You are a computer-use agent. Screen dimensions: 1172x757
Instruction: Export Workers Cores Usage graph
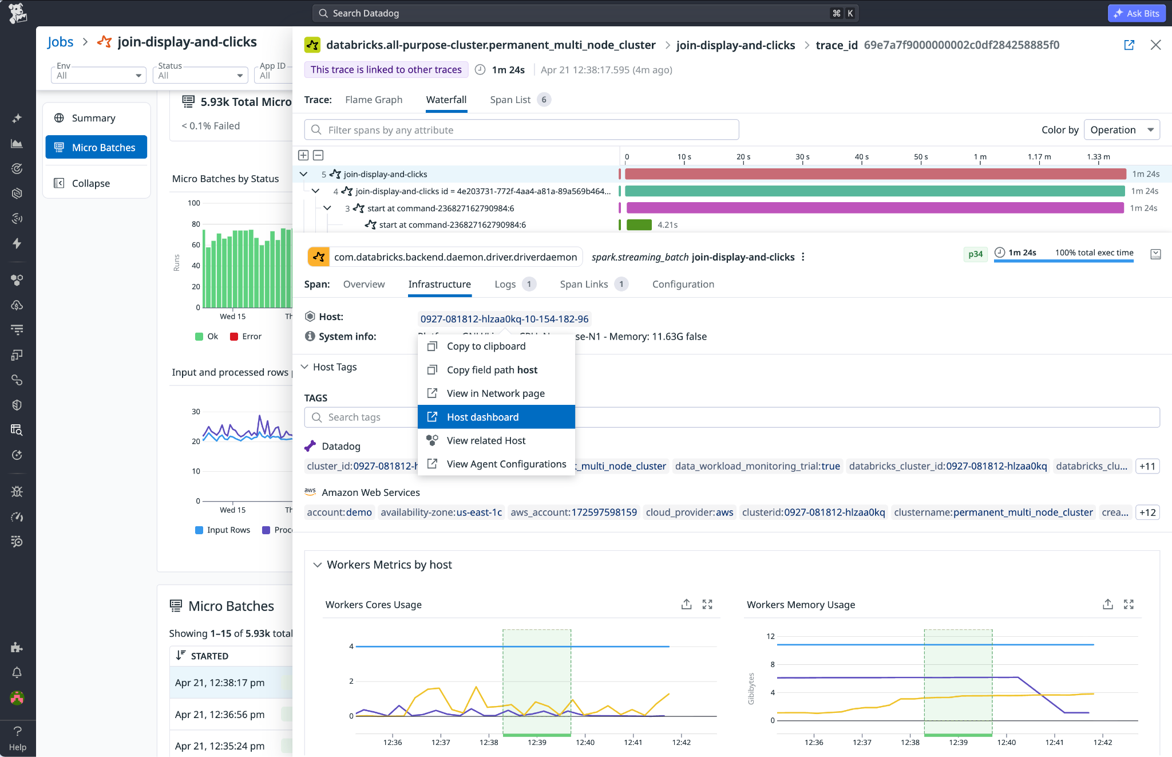(x=686, y=604)
